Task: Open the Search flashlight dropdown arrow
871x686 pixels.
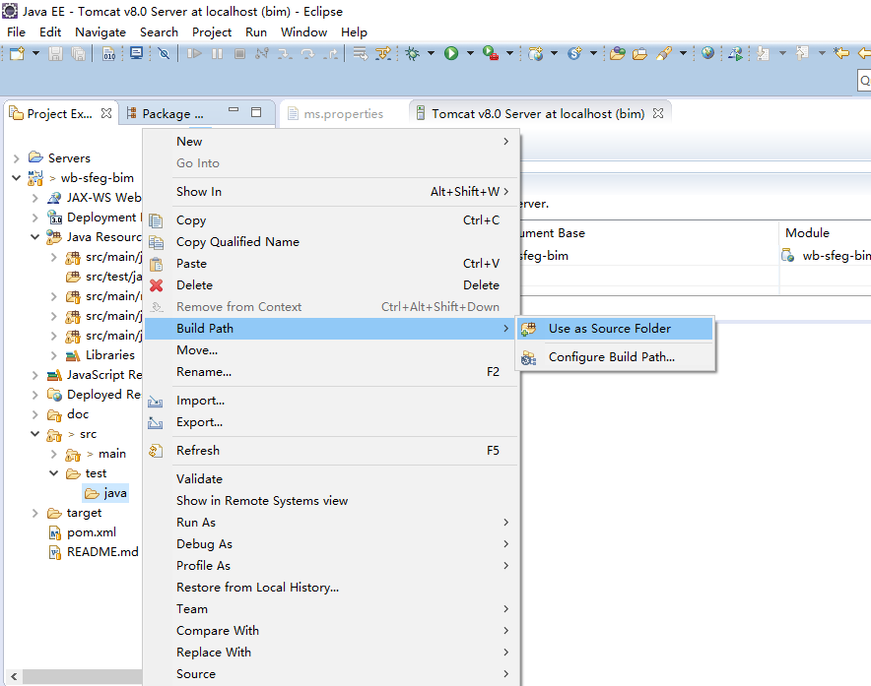Action: [x=683, y=53]
